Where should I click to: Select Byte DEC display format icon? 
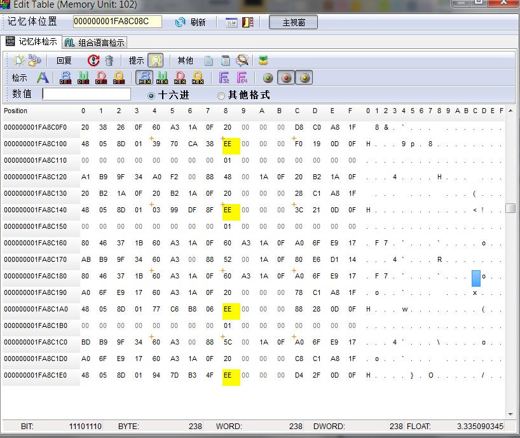(65, 78)
